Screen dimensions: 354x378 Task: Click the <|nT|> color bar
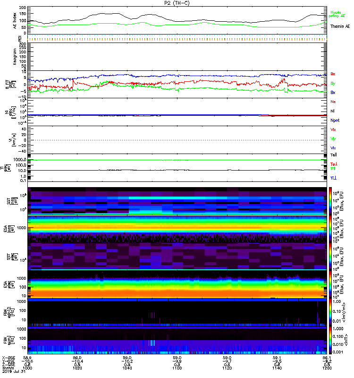(x=330, y=340)
